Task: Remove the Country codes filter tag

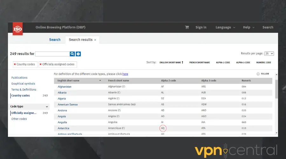Action: click(x=15, y=64)
